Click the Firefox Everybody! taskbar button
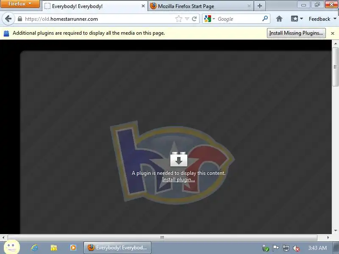The height and width of the screenshot is (254, 339). [117, 248]
